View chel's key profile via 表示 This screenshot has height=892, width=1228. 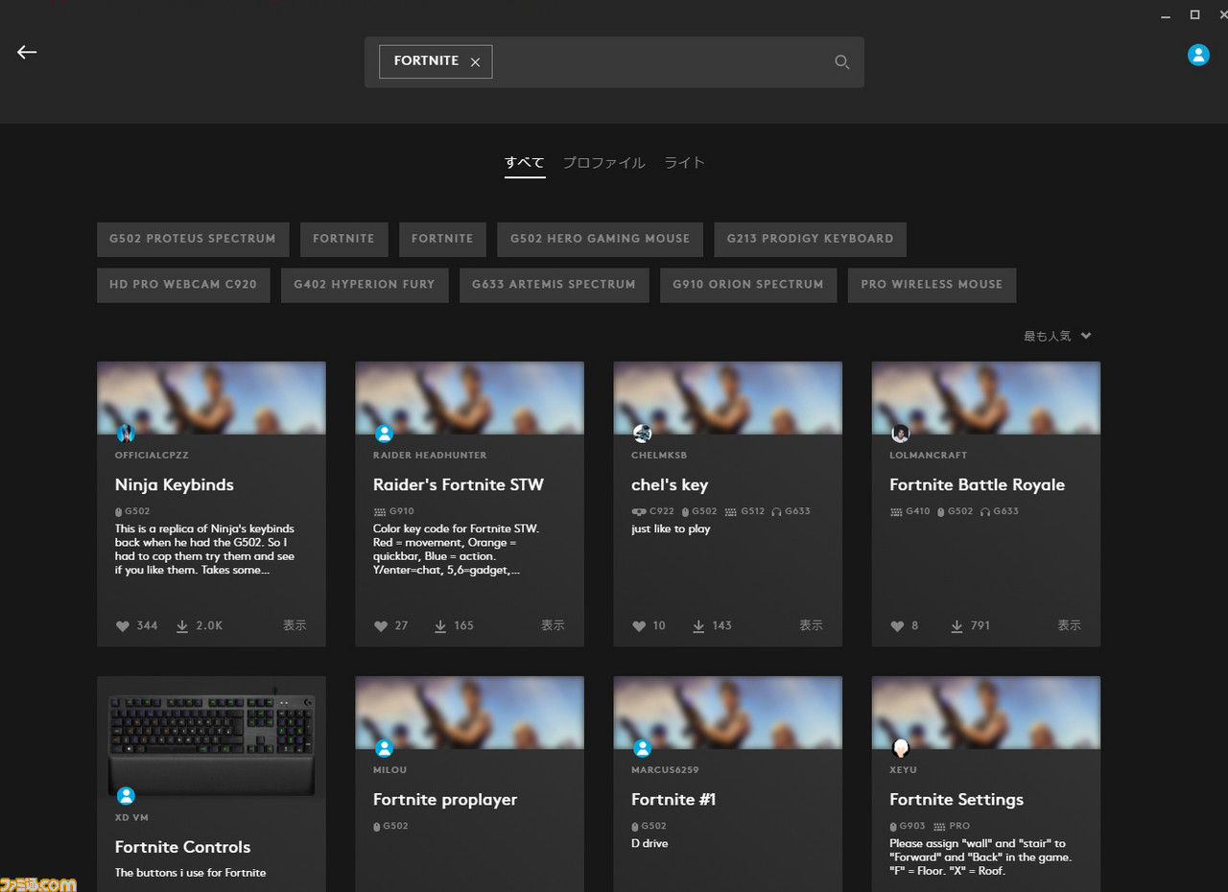[811, 625]
